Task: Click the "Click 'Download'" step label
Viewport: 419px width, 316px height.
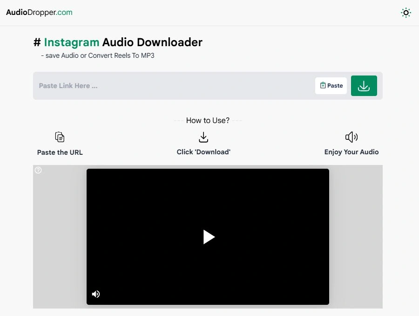Action: pos(203,152)
